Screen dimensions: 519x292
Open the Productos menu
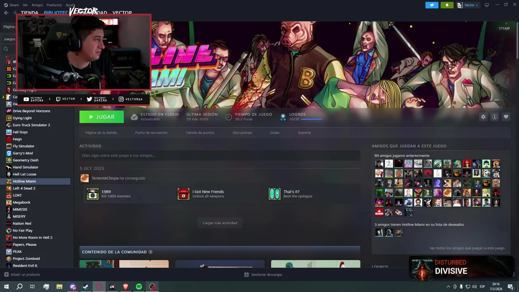54,5
